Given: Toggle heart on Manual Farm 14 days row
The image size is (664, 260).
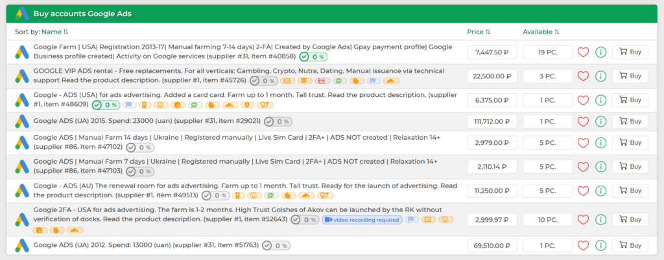Looking at the screenshot, I should 584,143.
